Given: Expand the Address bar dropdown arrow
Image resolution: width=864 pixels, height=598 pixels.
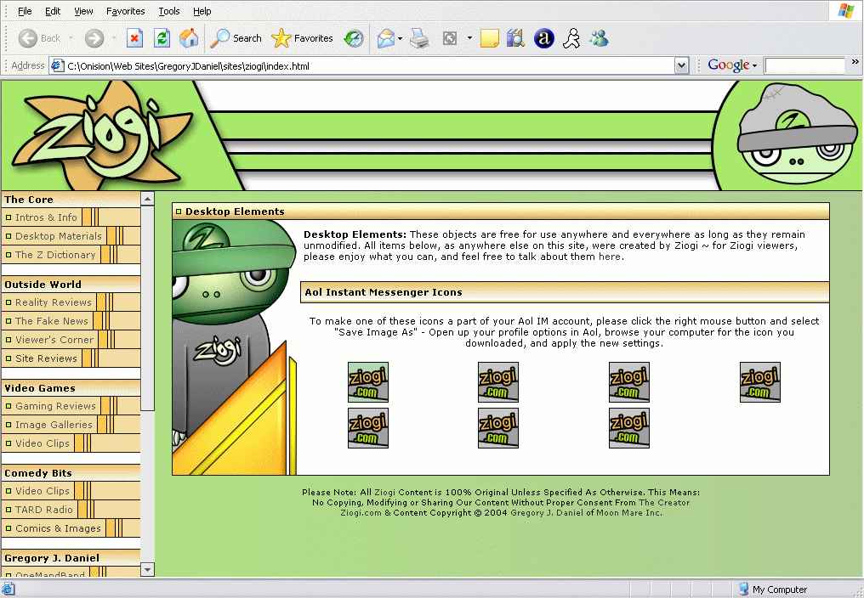Looking at the screenshot, I should (681, 65).
